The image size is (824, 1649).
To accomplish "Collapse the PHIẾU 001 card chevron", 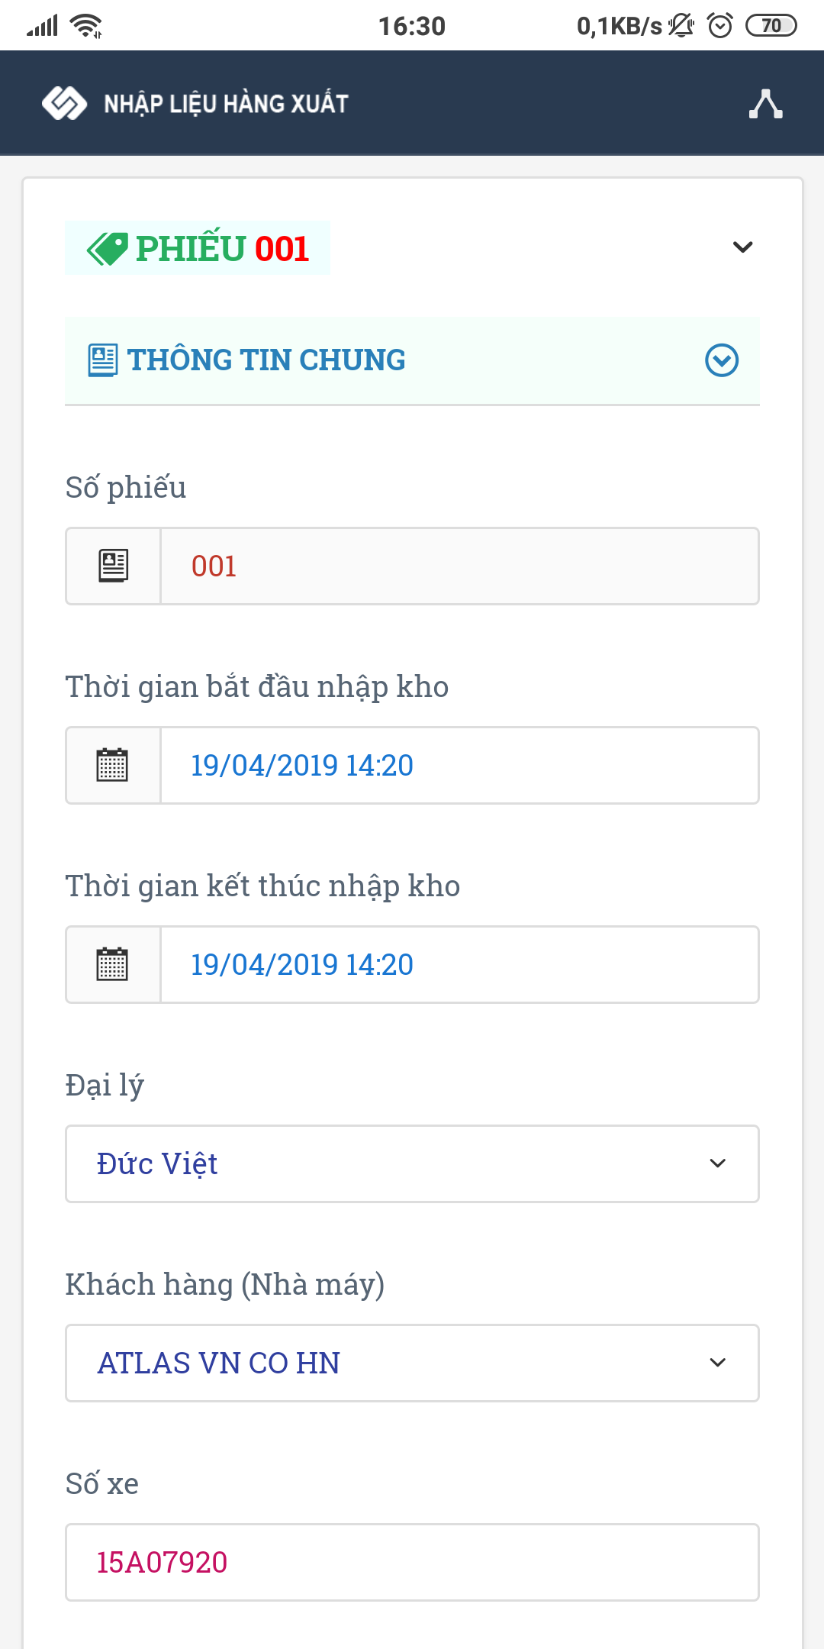I will [742, 247].
